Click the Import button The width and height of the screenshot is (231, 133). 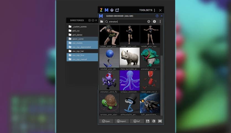tap(121, 121)
